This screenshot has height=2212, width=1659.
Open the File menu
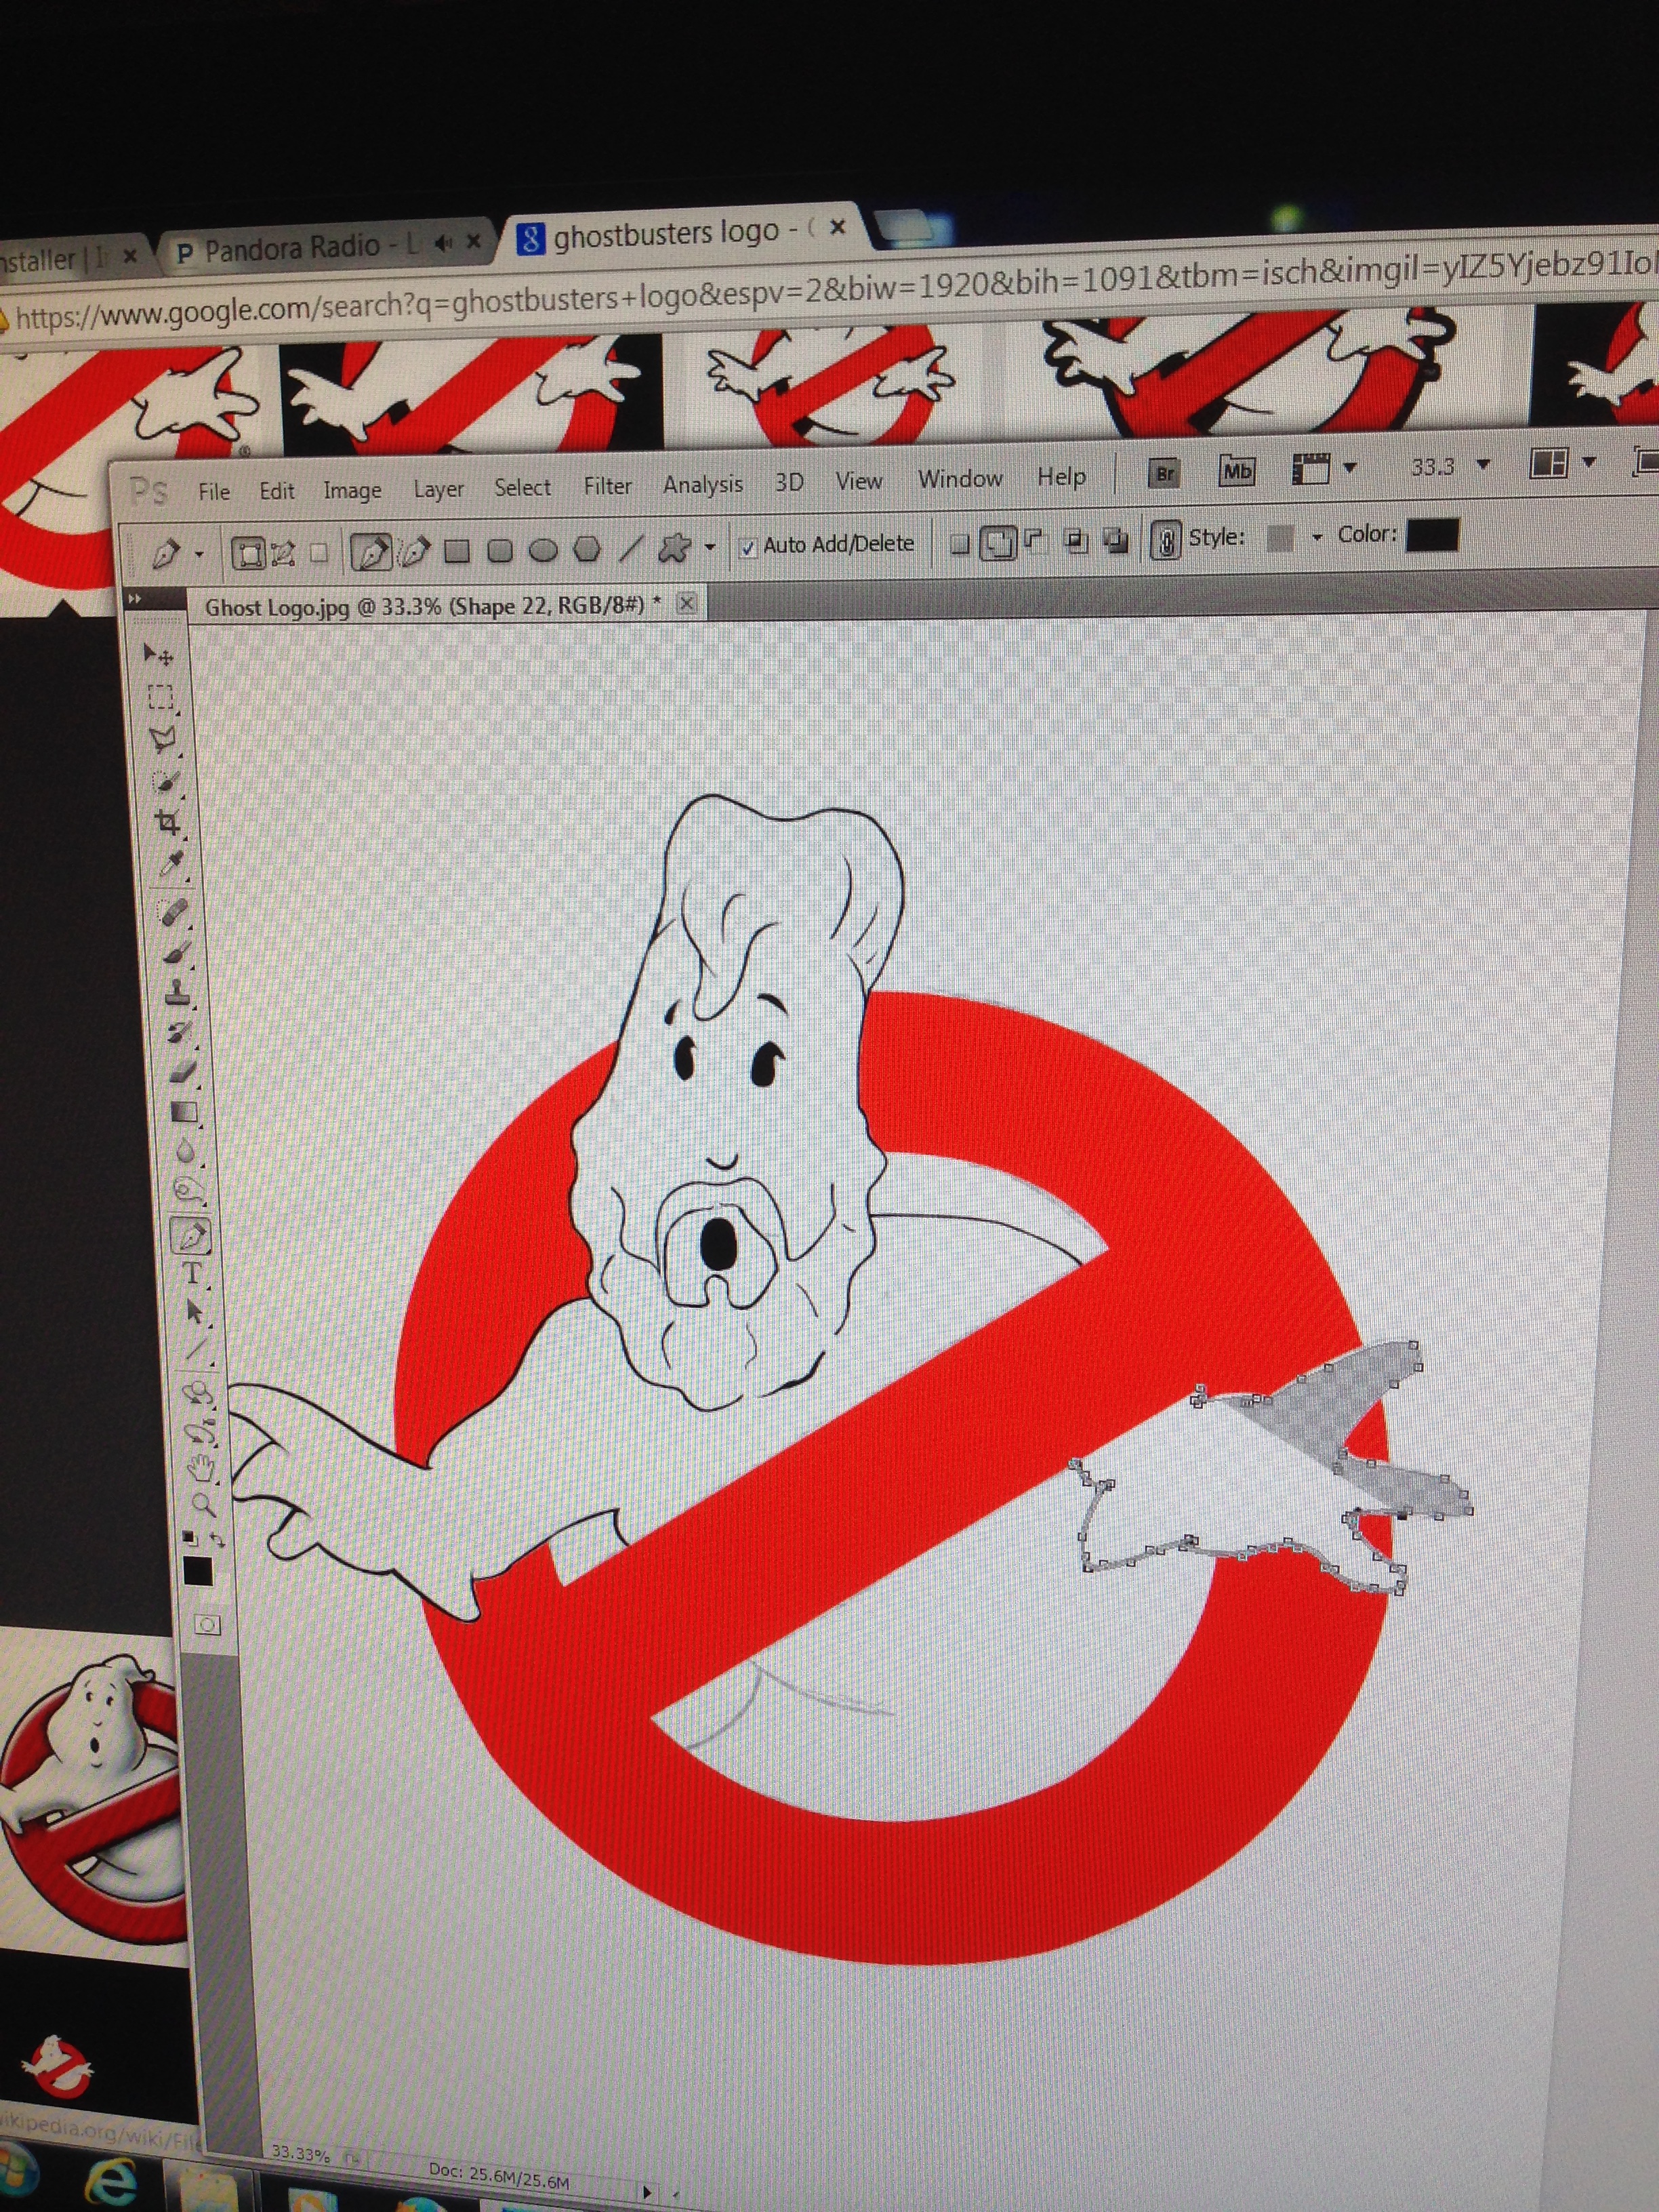pyautogui.click(x=214, y=491)
